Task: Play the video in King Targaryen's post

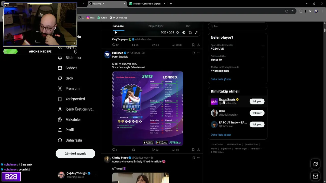Action: 116,33
